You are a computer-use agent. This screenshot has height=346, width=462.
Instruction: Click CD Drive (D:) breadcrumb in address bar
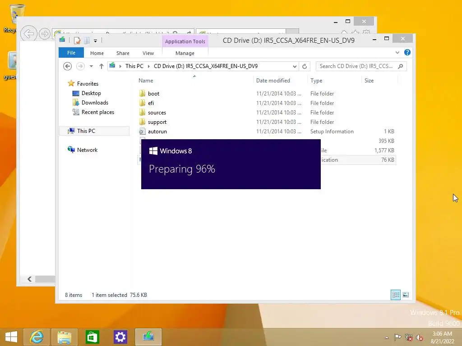[x=206, y=66]
